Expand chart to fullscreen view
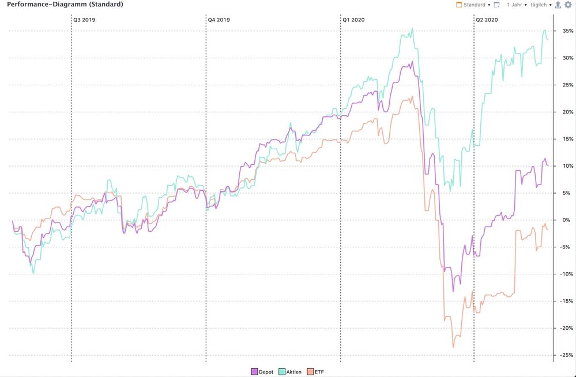Screen dimensions: 576x377 [496, 5]
